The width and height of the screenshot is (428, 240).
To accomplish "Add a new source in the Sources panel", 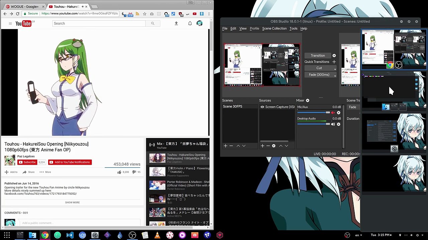I will click(x=262, y=146).
